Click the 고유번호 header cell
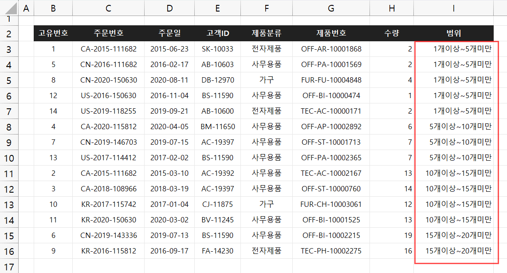507x273 pixels. click(x=53, y=33)
